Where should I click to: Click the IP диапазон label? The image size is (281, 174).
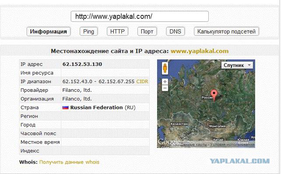tap(36, 82)
